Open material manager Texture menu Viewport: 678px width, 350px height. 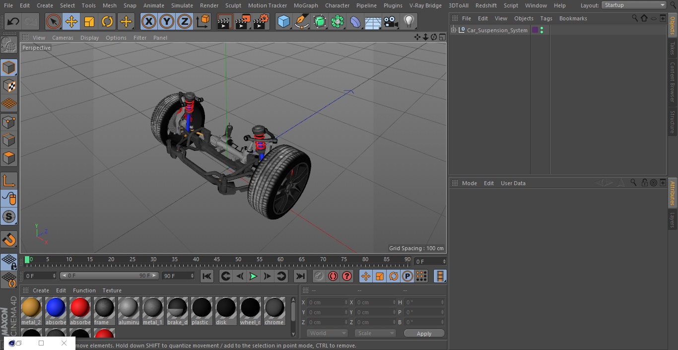(x=112, y=290)
